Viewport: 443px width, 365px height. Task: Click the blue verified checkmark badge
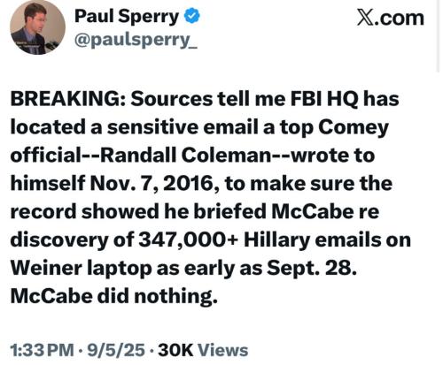click(x=192, y=16)
